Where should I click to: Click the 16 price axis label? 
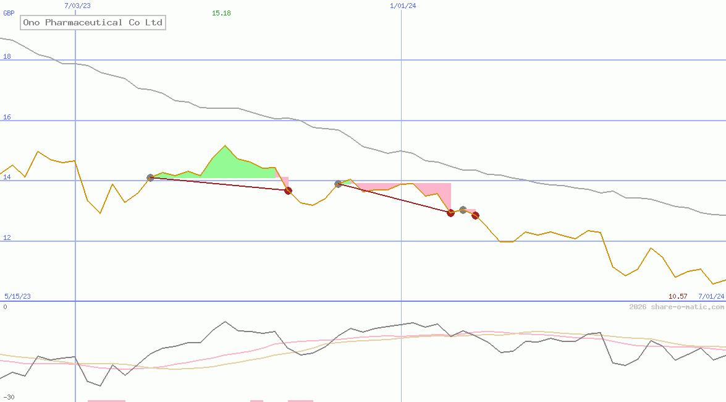[x=7, y=117]
